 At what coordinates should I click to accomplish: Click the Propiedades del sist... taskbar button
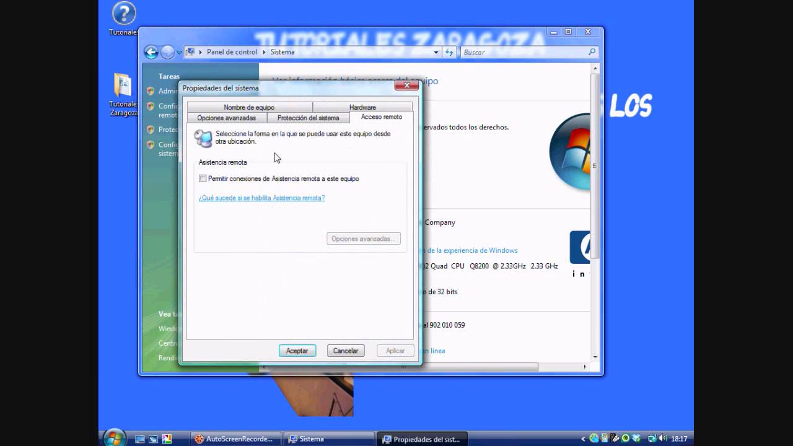423,439
